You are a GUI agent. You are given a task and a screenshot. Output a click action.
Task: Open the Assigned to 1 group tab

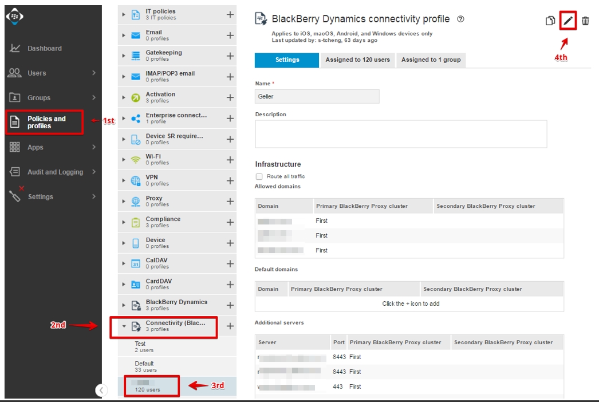(x=431, y=60)
